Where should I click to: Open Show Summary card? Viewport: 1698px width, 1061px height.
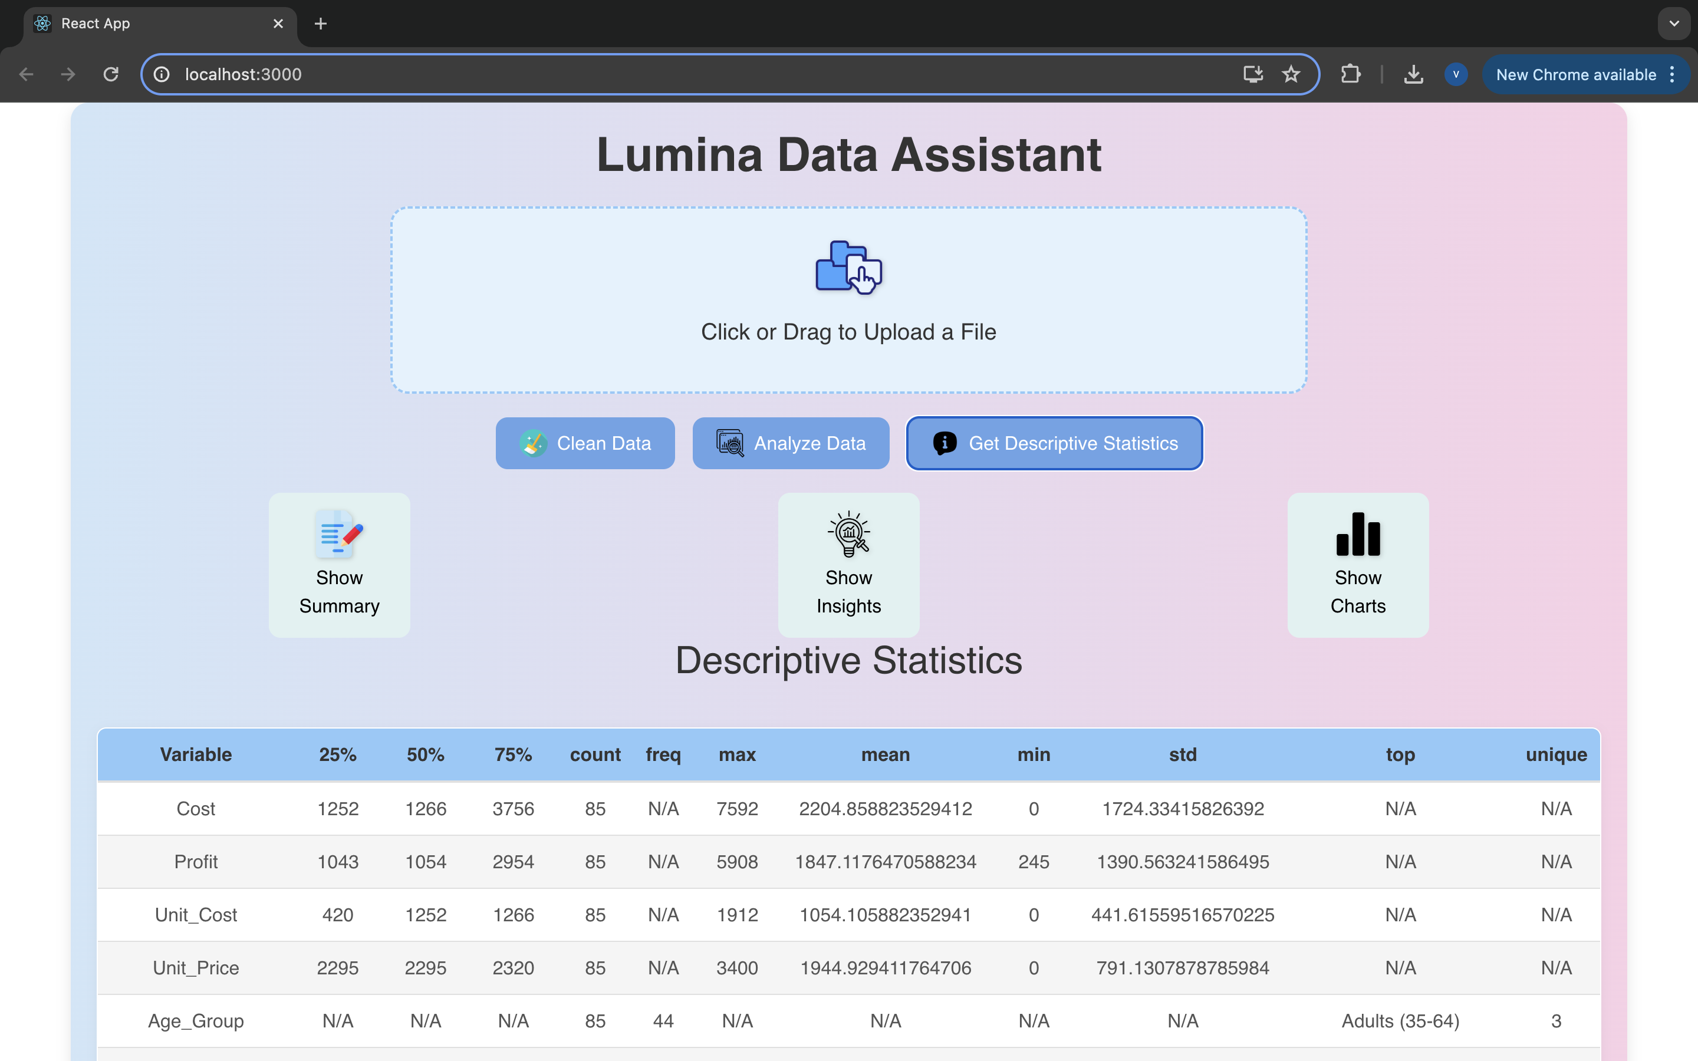click(339, 565)
